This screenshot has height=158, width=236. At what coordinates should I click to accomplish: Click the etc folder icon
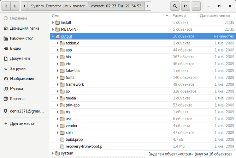[x=62, y=64]
